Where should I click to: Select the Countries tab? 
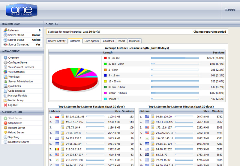click(x=108, y=41)
